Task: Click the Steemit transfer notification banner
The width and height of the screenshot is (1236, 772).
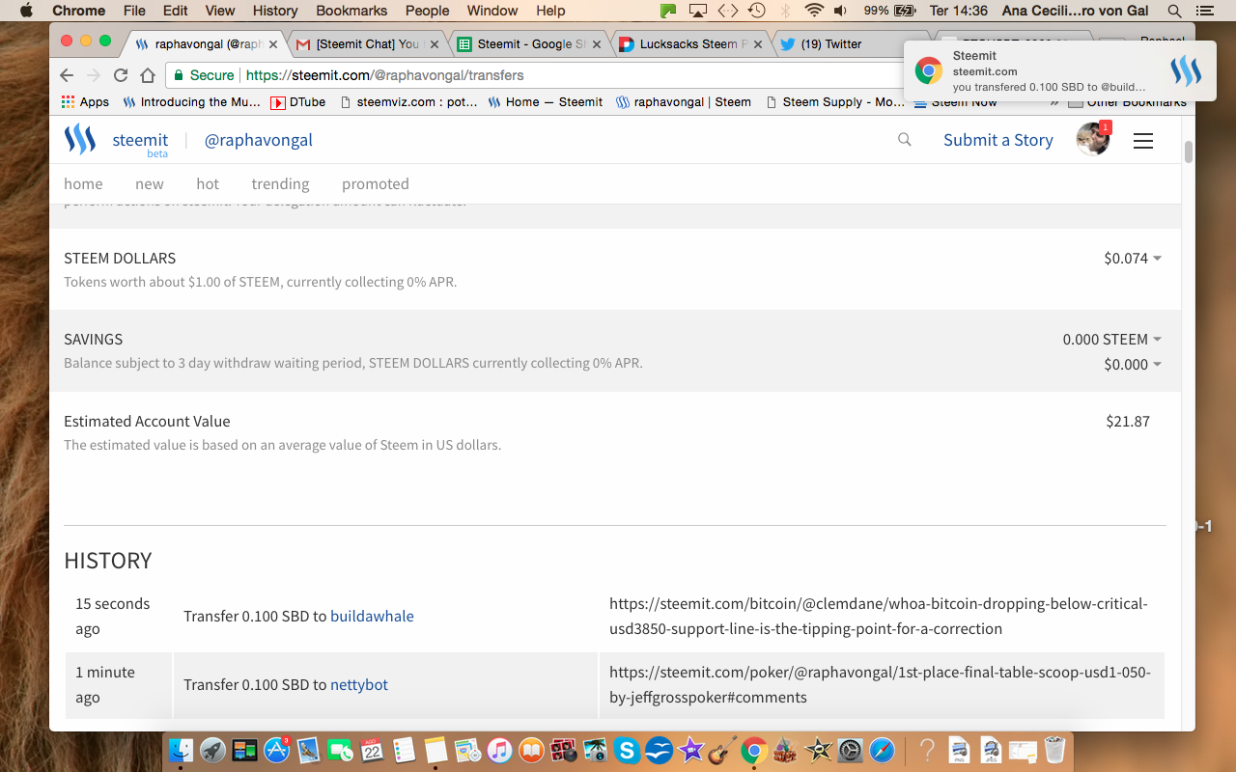Action: (x=1059, y=71)
